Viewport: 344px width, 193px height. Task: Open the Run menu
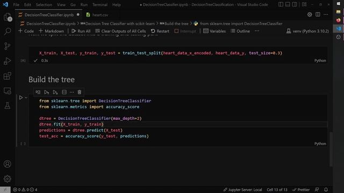[x=84, y=5]
